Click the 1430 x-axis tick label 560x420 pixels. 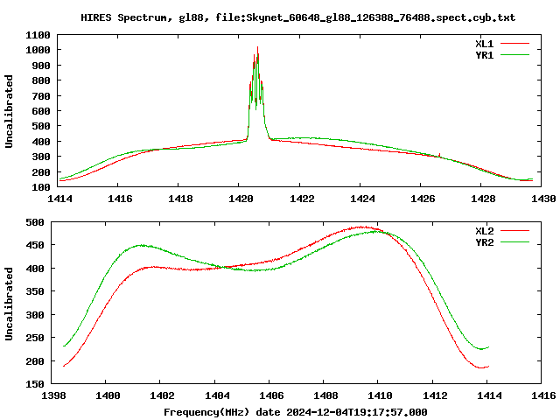[543, 199]
